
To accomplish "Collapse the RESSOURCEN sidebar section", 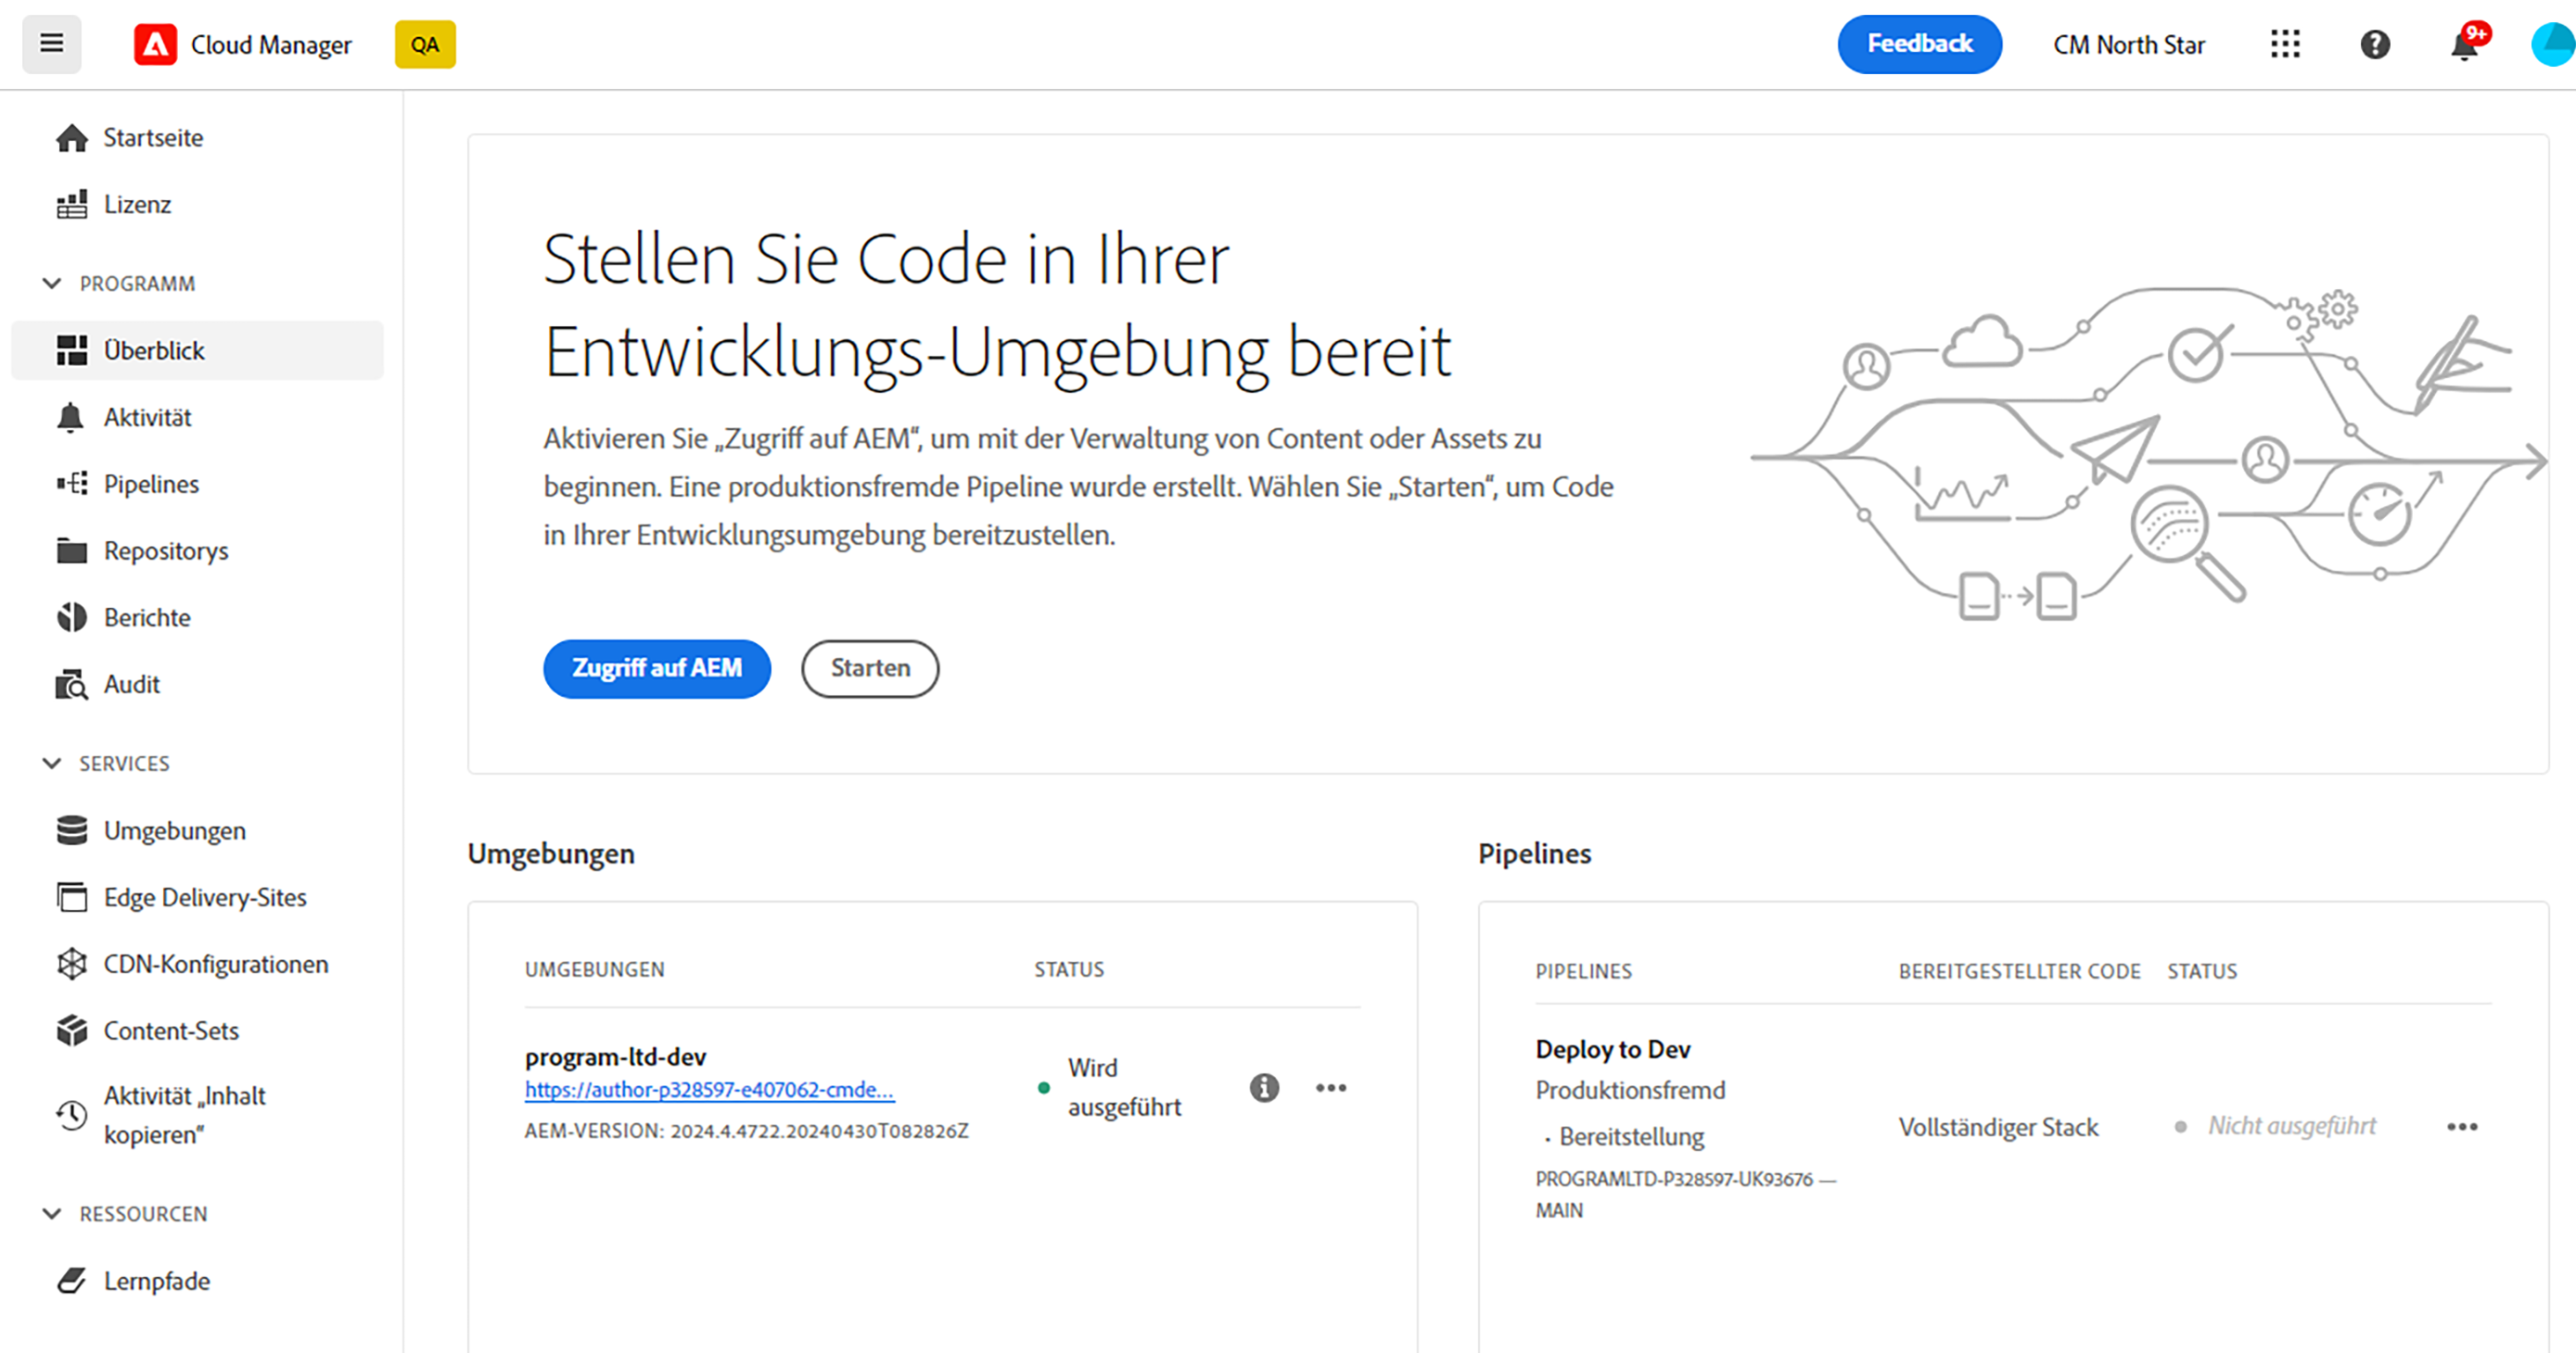I will pos(52,1214).
